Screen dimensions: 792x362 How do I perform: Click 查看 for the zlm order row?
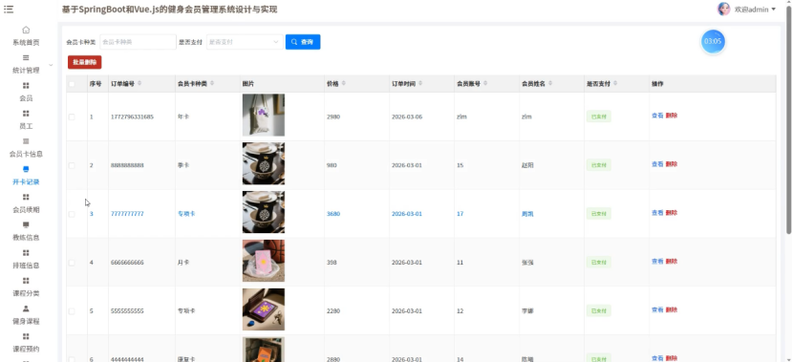point(657,116)
